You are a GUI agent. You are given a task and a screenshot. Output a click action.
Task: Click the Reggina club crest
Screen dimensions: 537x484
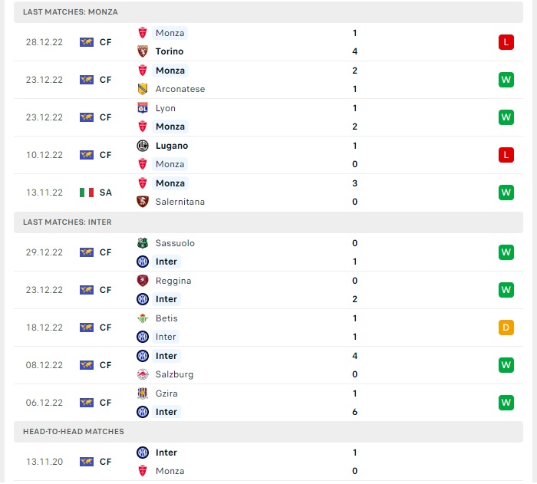pos(143,281)
